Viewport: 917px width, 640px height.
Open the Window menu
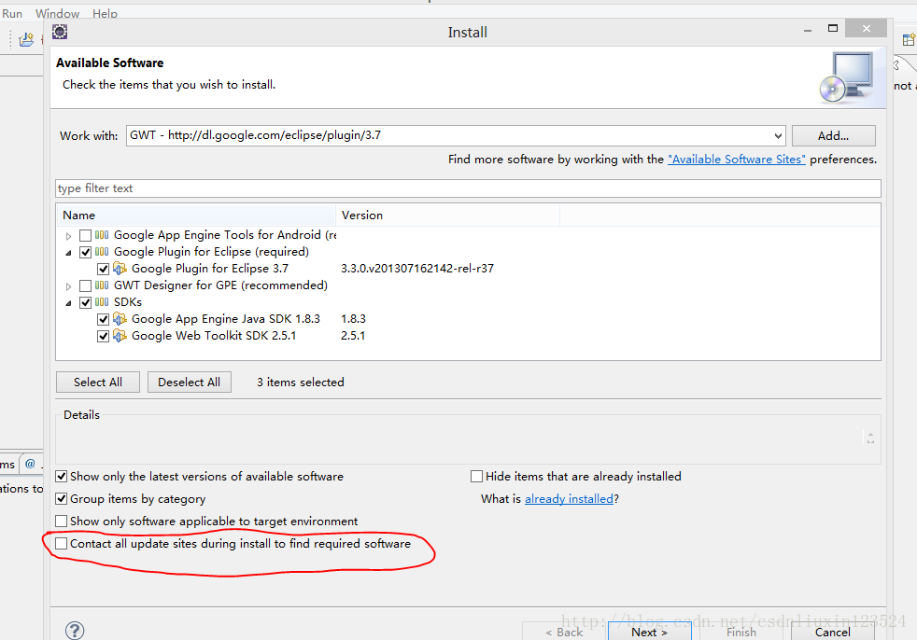(x=57, y=13)
